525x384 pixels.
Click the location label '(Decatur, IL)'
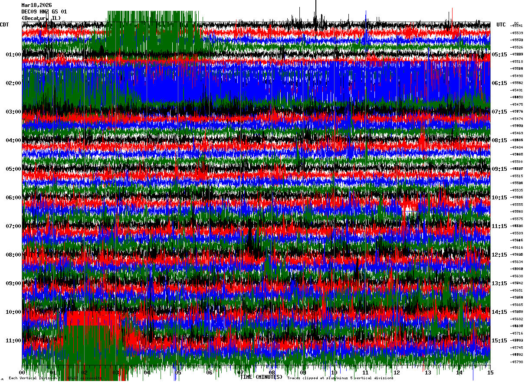click(x=41, y=18)
